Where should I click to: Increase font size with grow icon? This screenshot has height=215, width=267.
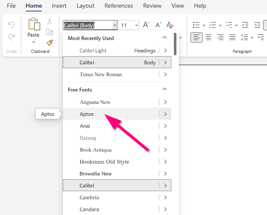[x=146, y=25]
